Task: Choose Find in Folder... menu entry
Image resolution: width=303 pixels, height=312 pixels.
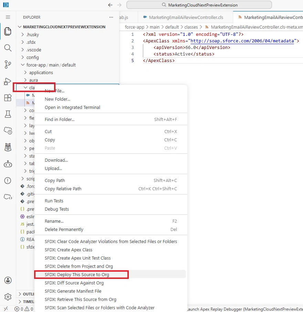Action: coord(111,119)
